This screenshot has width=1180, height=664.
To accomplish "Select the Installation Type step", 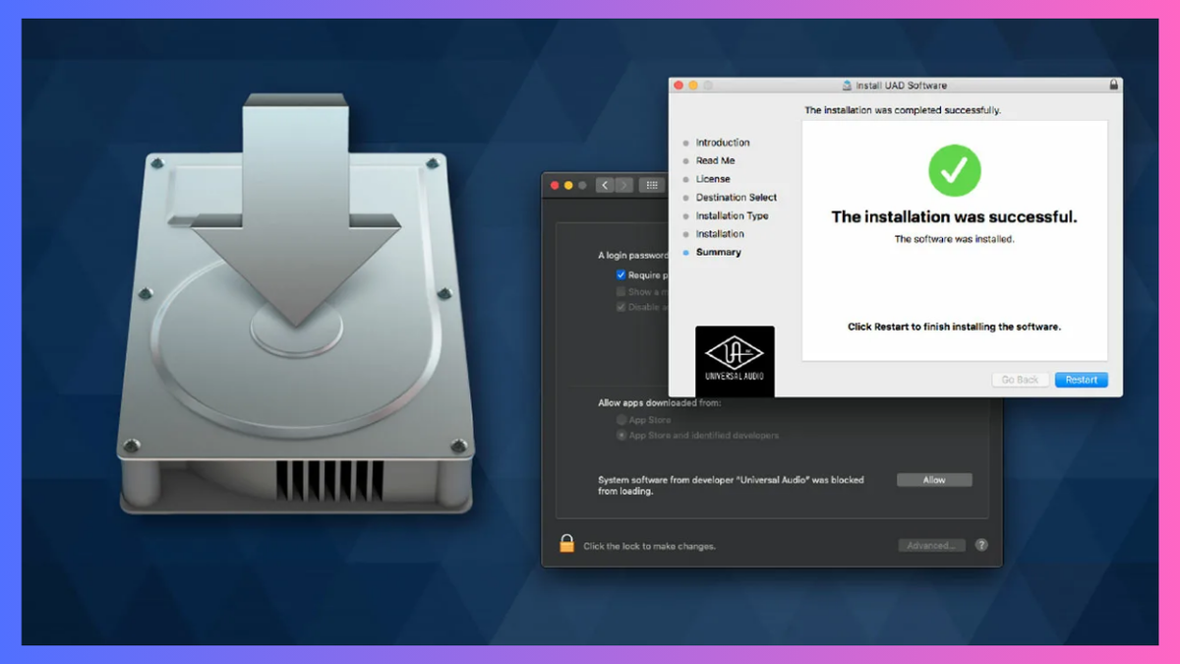I will click(733, 215).
